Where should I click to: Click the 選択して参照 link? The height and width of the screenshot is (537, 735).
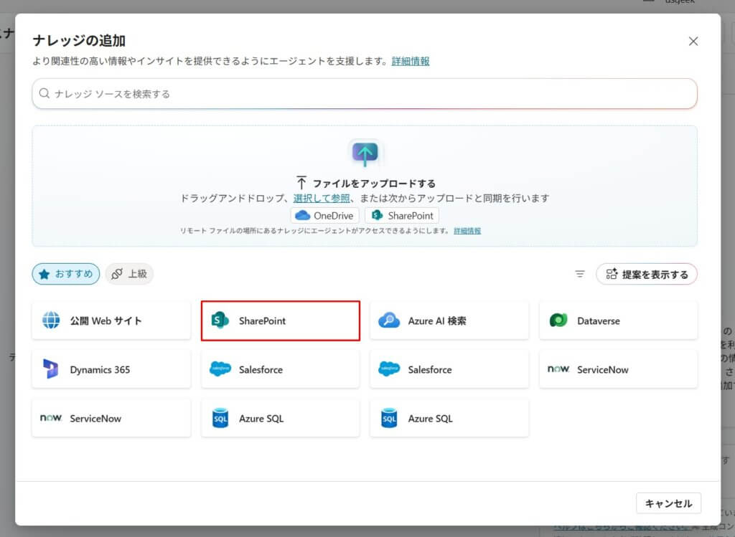pyautogui.click(x=322, y=198)
